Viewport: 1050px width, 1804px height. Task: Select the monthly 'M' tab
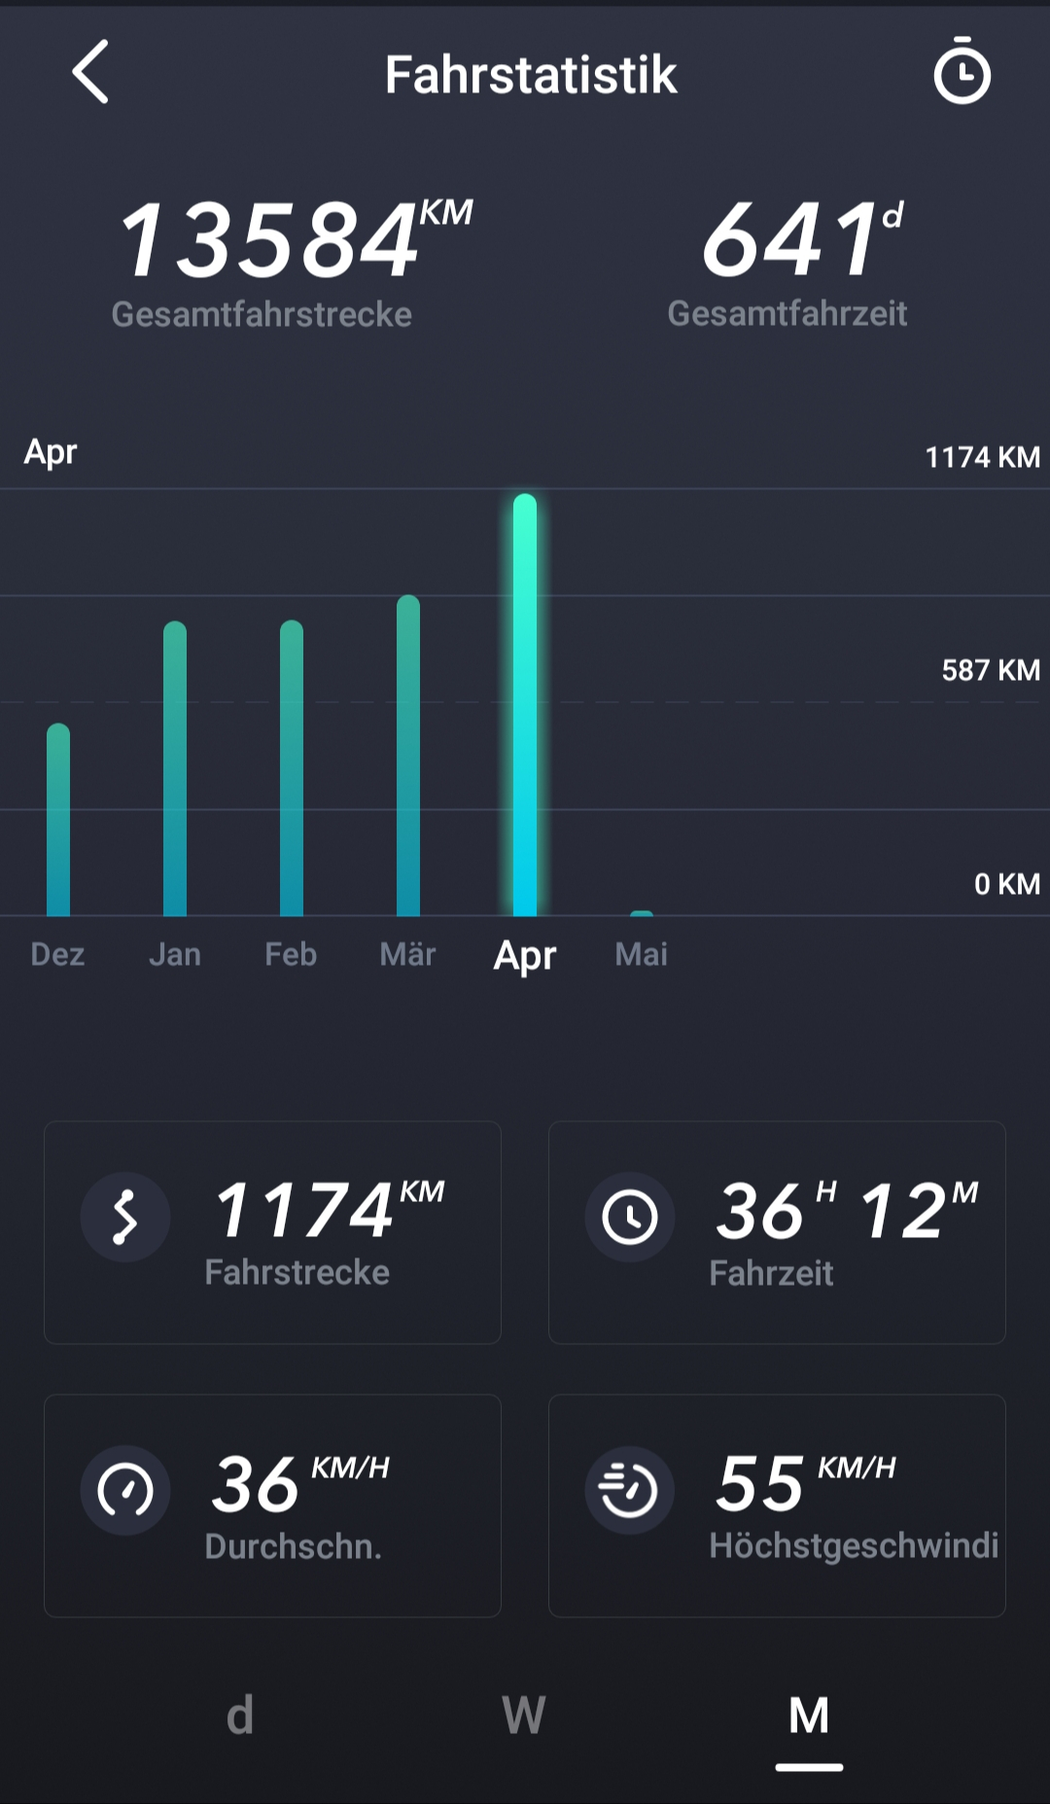[809, 1716]
